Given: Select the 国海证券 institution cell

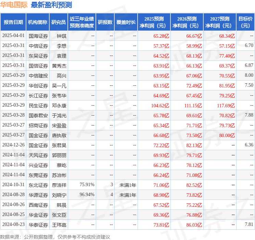Looking at the screenshot, I should [38, 36].
